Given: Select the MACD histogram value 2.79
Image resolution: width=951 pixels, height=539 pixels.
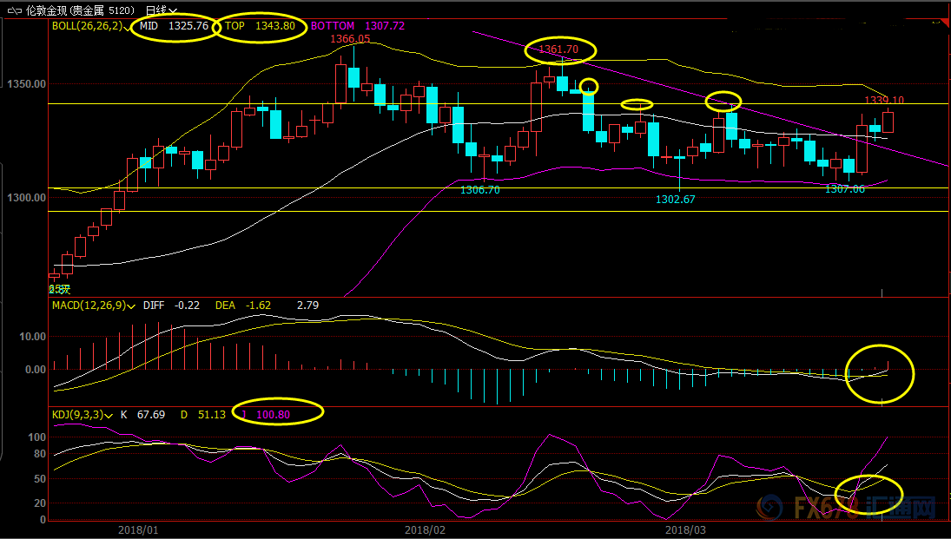Looking at the screenshot, I should pos(307,306).
